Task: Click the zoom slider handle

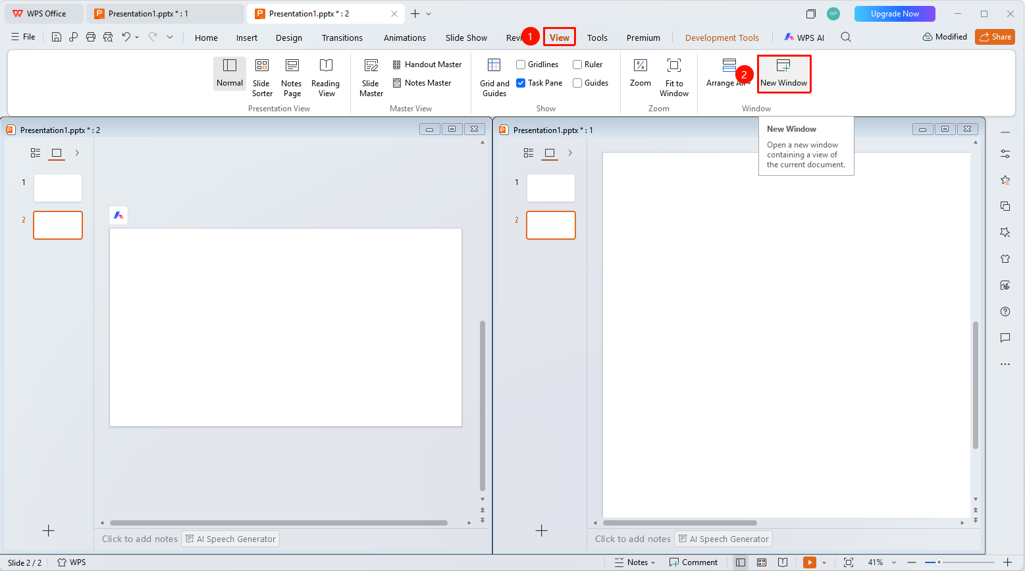Action: point(939,562)
